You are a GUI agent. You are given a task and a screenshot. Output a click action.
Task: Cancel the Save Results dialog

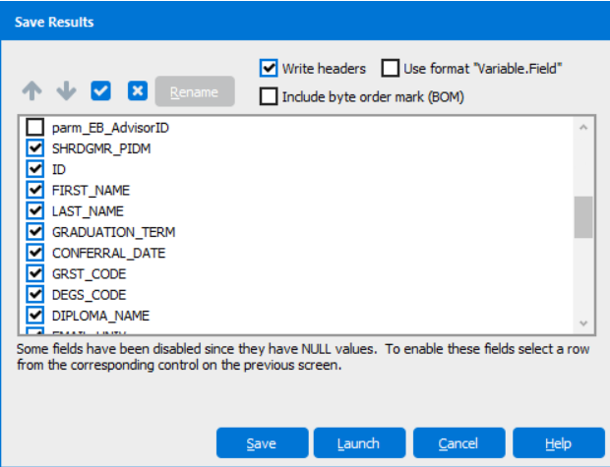click(459, 442)
